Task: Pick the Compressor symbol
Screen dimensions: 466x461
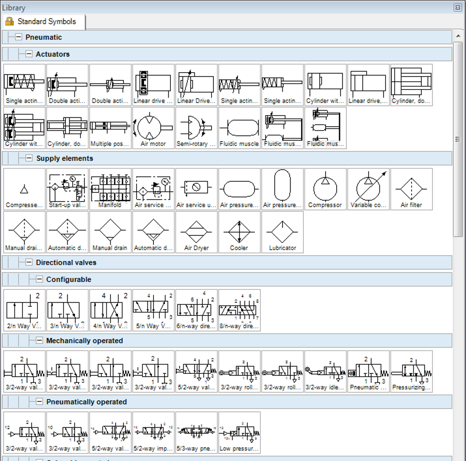Action: tap(325, 189)
